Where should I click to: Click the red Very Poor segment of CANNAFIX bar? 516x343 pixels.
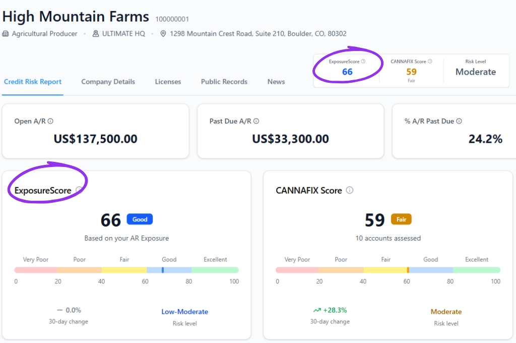tap(297, 270)
